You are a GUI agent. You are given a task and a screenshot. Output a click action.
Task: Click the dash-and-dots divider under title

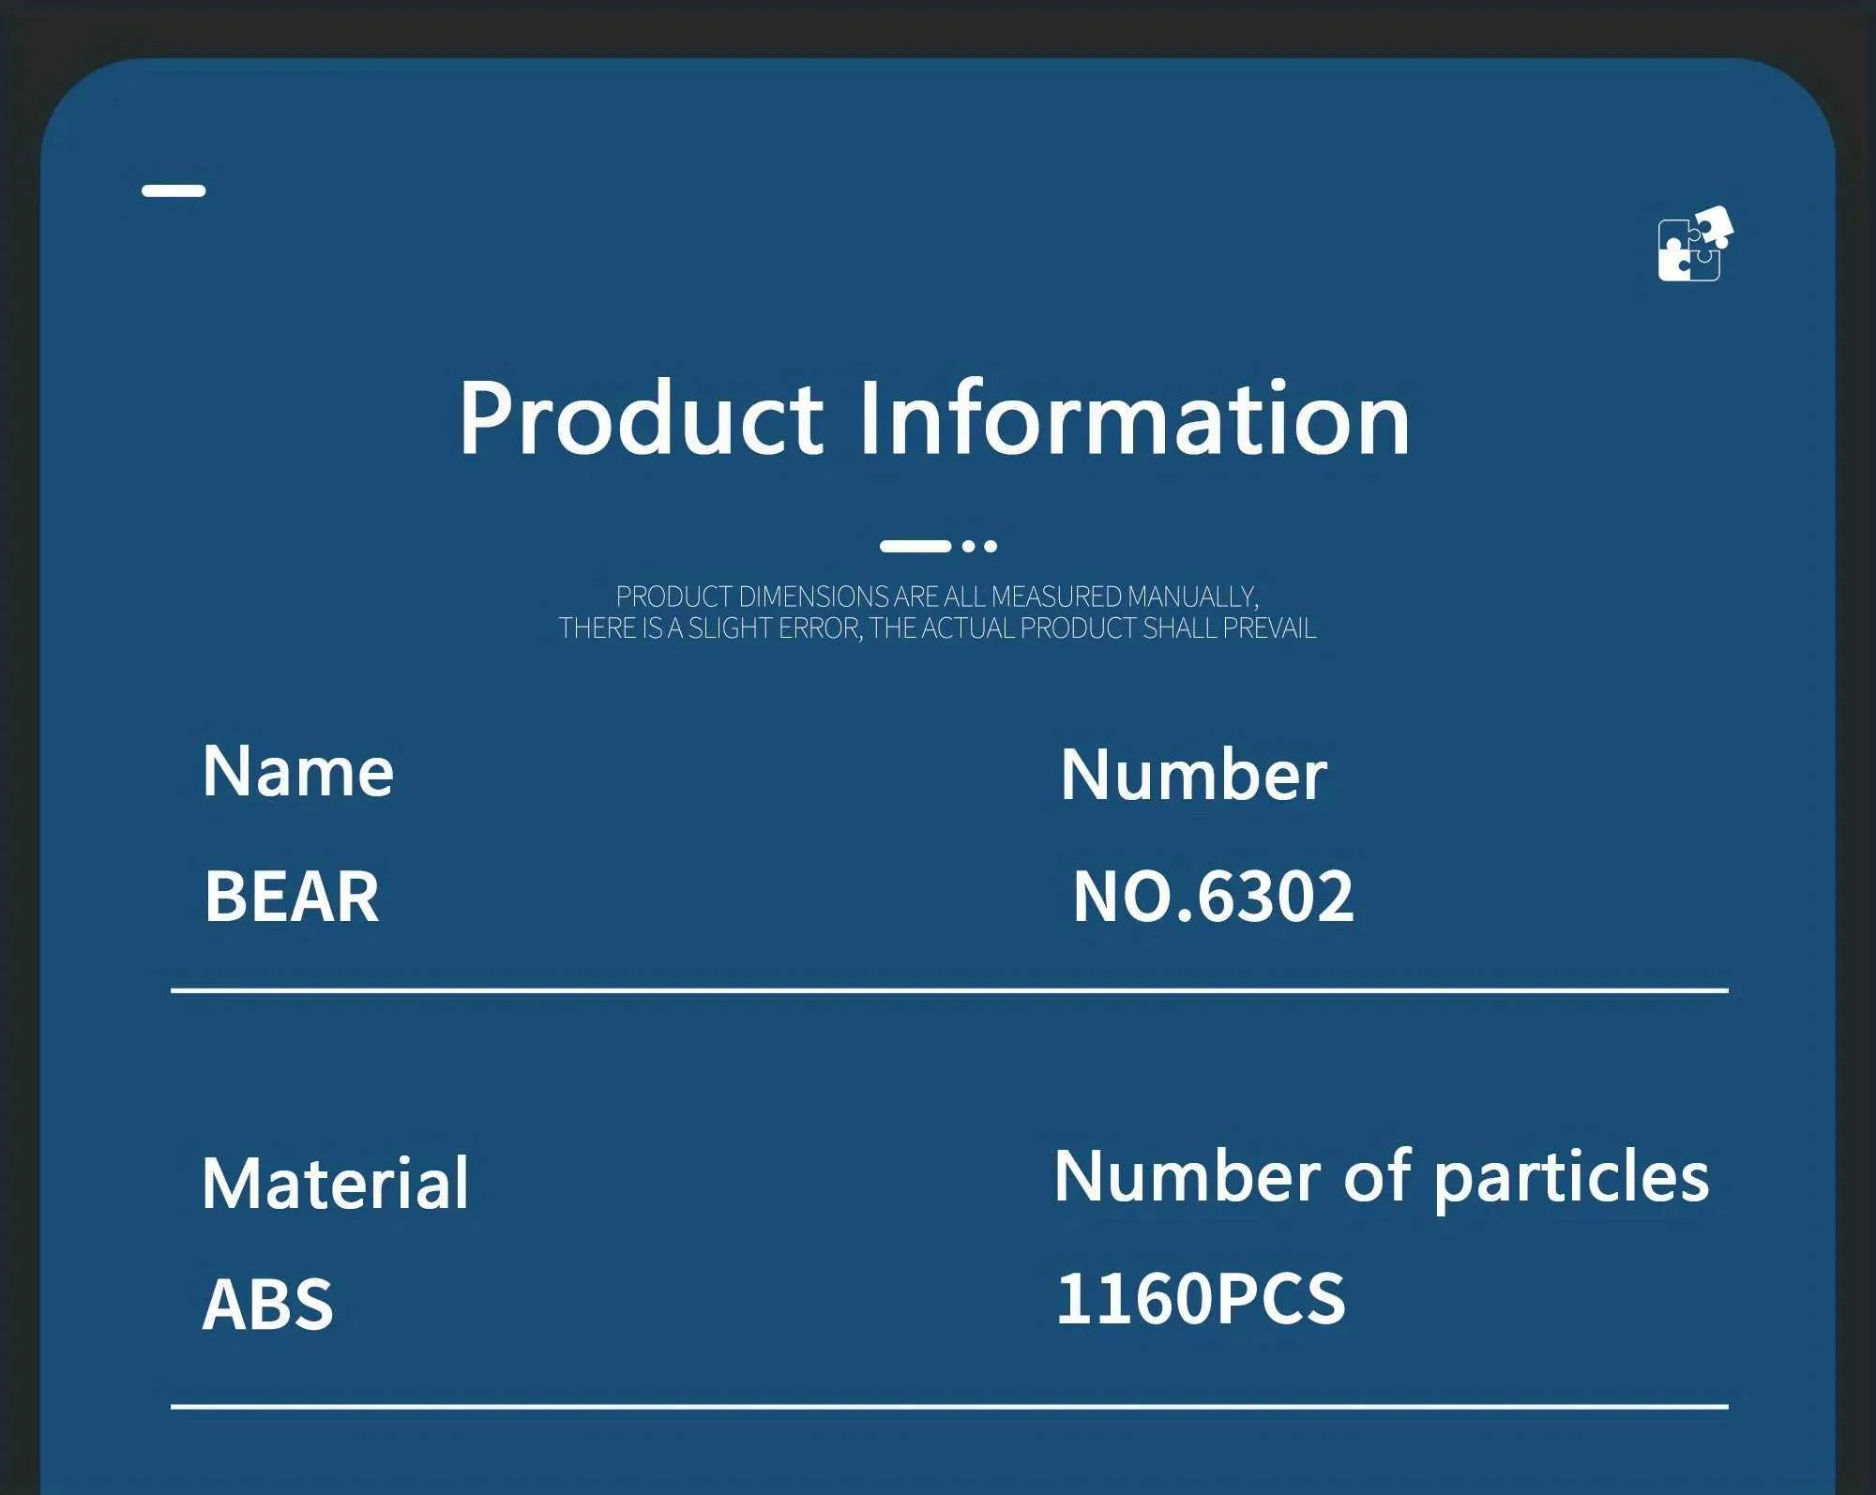click(x=938, y=546)
